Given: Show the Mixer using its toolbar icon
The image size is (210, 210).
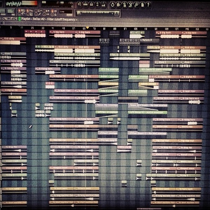Looking at the screenshot, I should pos(103,5).
